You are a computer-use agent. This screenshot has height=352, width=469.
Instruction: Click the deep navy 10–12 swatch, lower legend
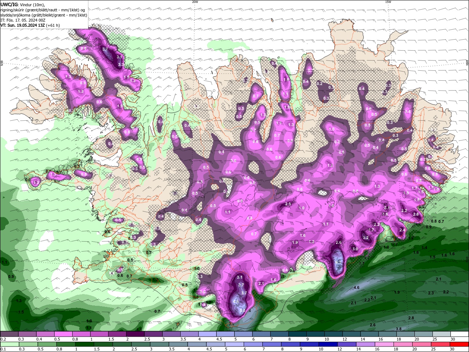(328, 344)
